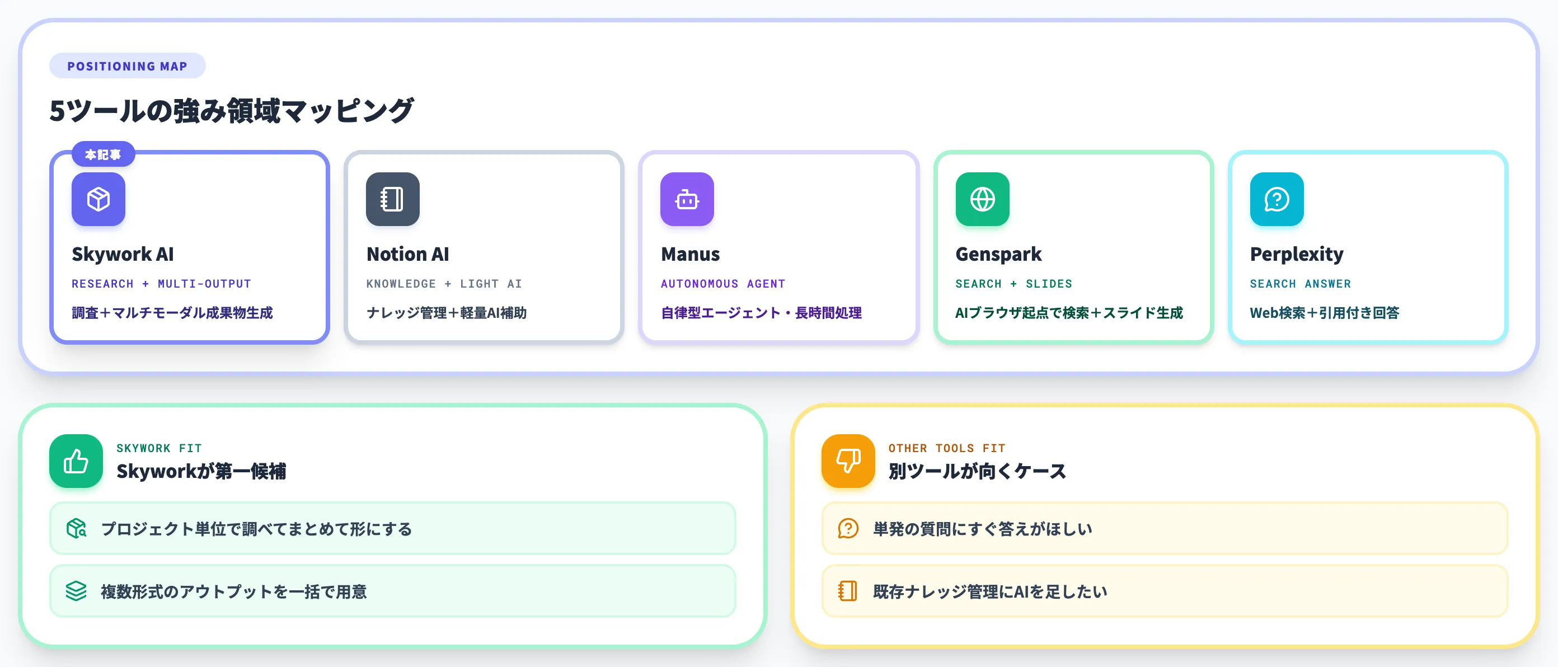Select the Perplexity card title
Screen dimensions: 1558x667
(1297, 255)
